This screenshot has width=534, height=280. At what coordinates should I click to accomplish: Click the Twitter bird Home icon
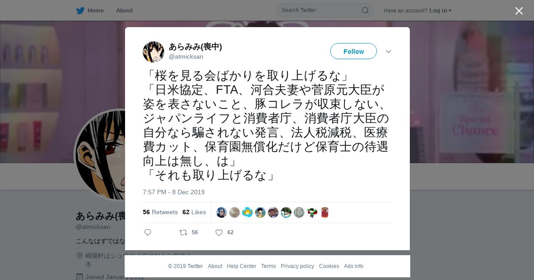[80, 10]
